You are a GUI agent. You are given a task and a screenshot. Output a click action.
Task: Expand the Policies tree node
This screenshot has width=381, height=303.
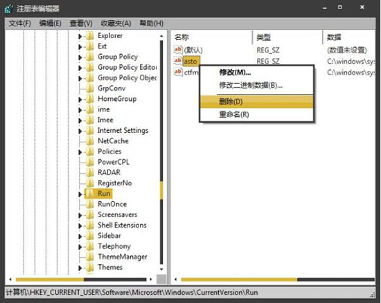[x=80, y=152]
